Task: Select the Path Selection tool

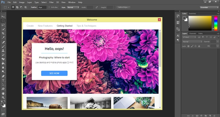Action: point(3,84)
